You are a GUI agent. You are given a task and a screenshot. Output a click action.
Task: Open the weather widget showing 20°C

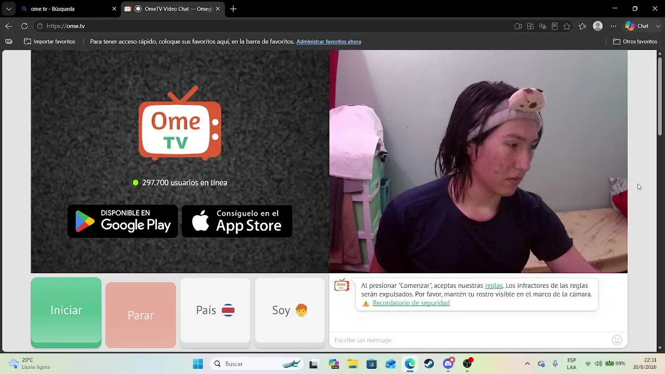pyautogui.click(x=29, y=364)
